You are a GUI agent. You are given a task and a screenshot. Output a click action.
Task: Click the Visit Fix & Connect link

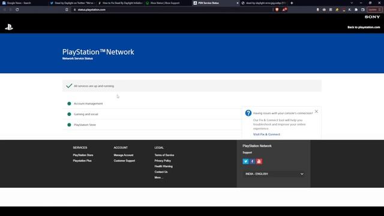266,134
